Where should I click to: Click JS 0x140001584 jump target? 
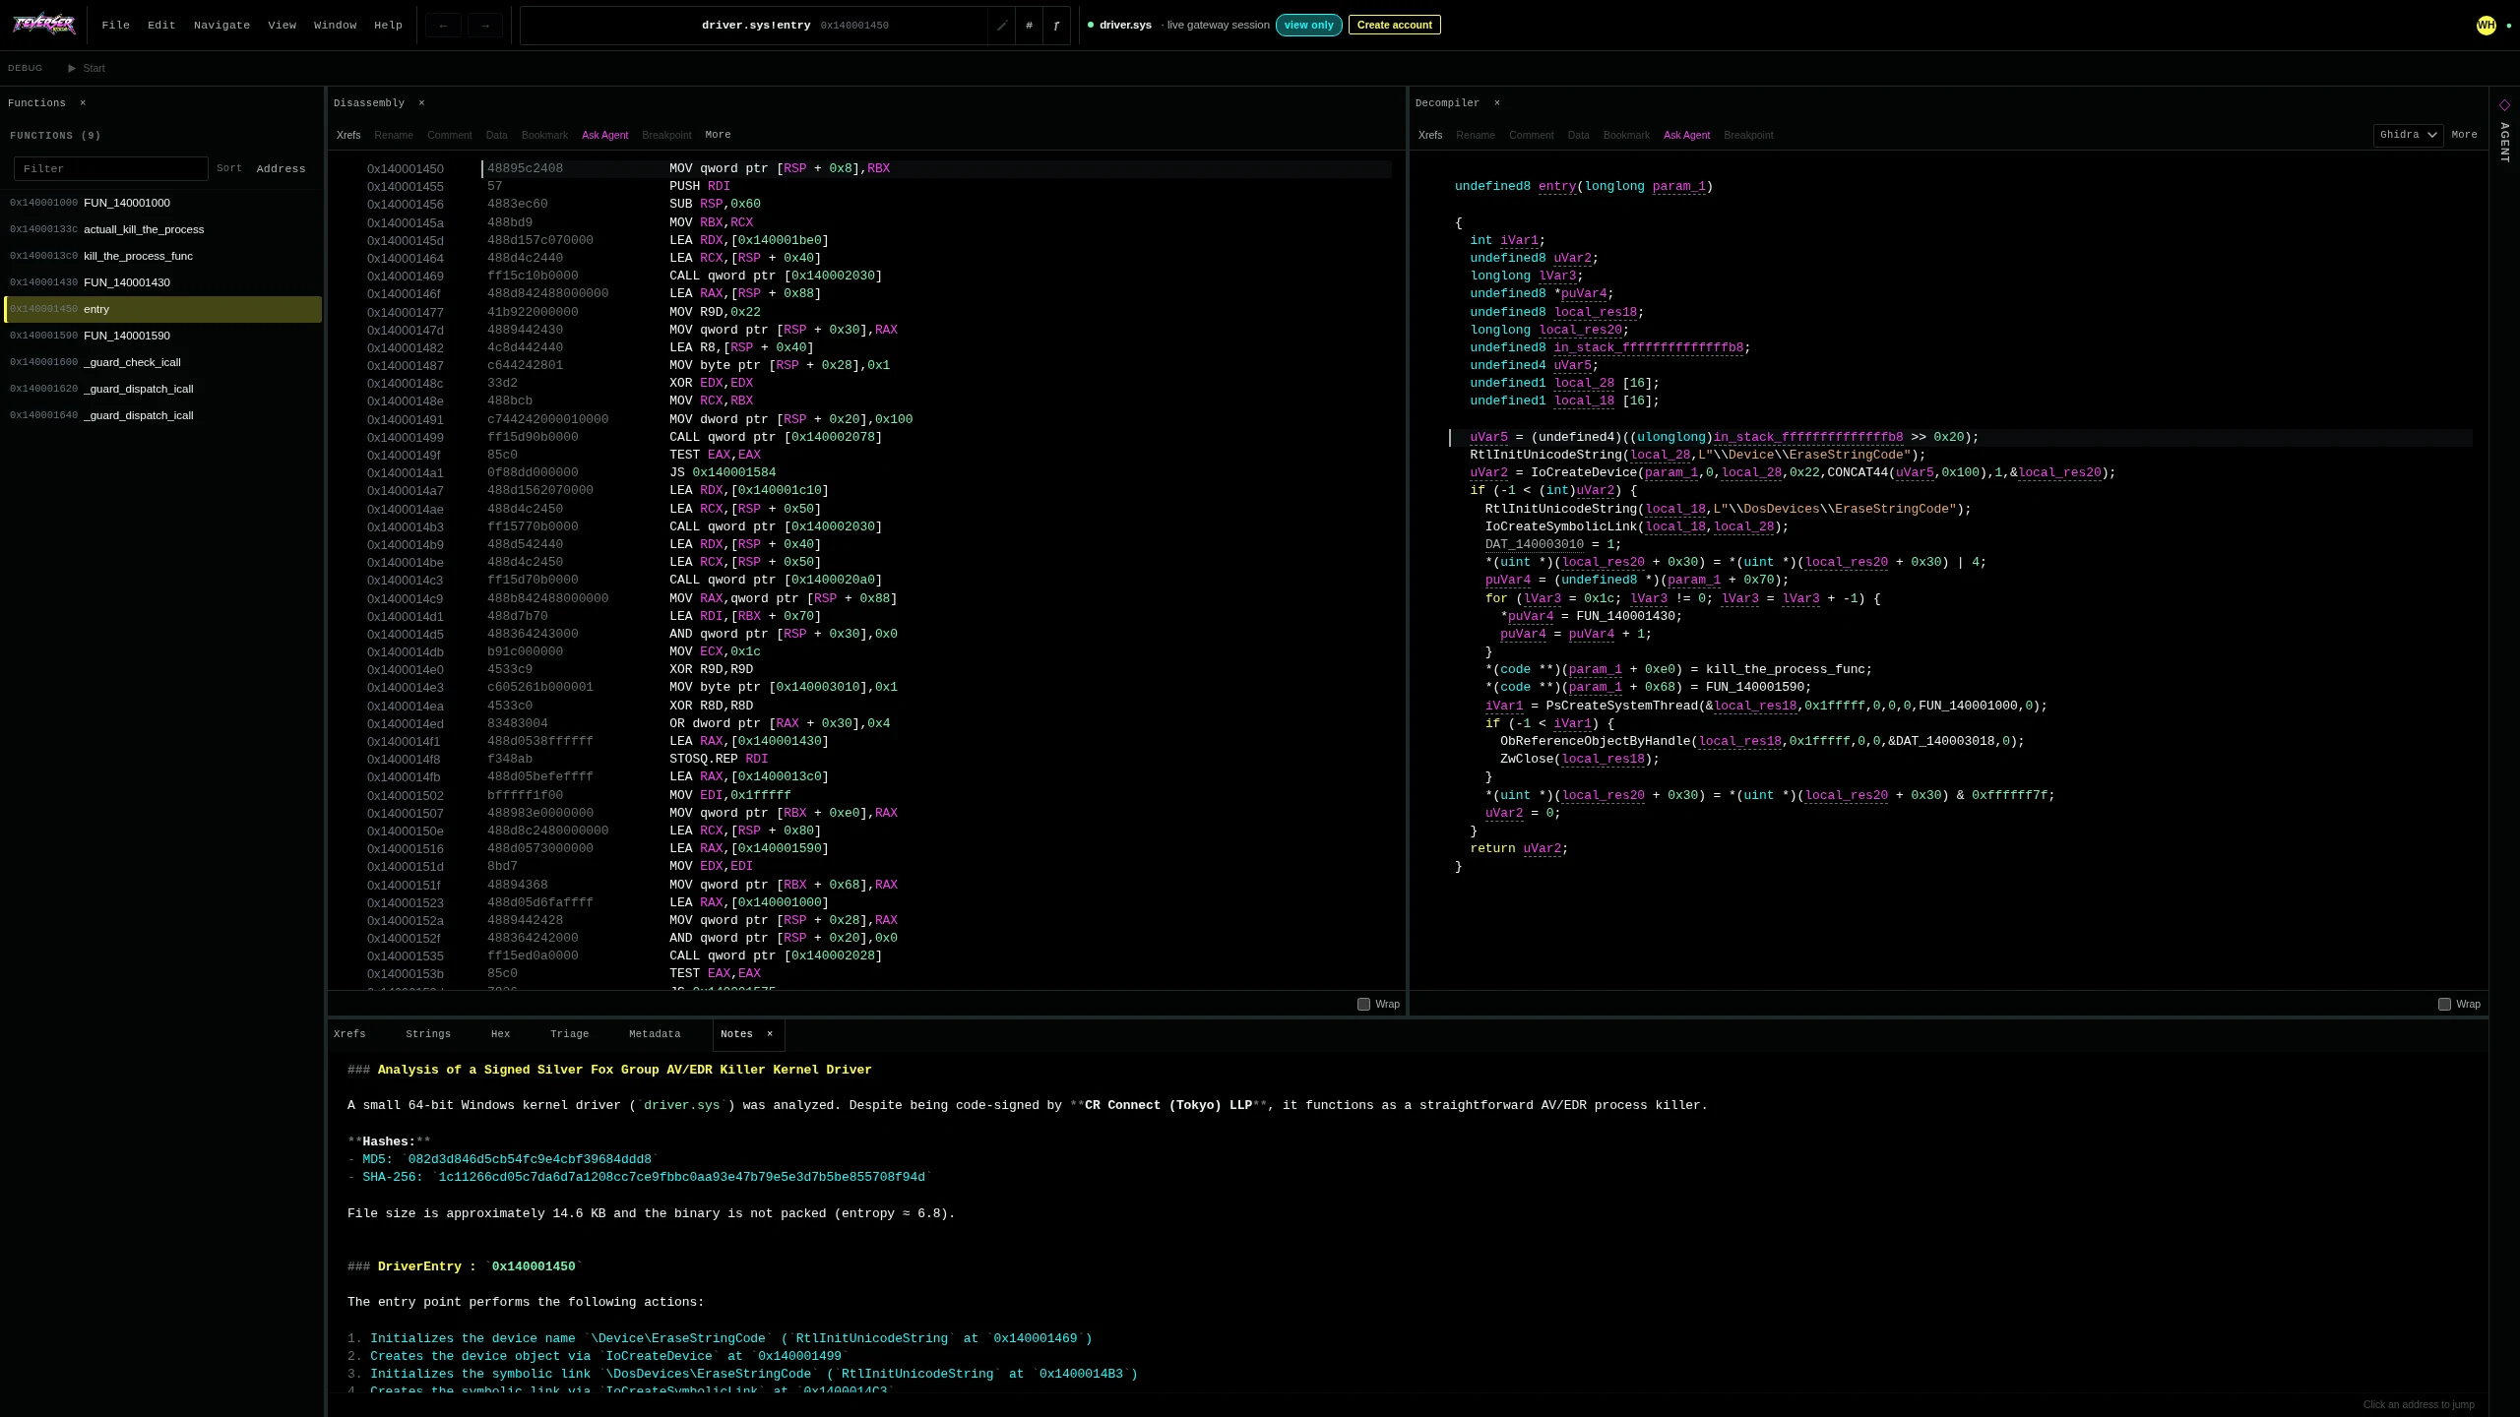click(733, 473)
